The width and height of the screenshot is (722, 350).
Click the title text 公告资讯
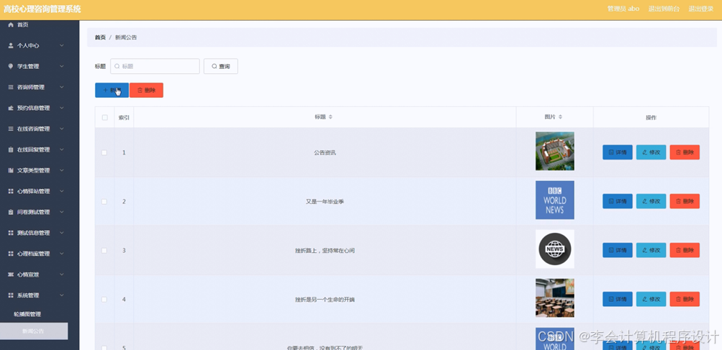click(325, 152)
